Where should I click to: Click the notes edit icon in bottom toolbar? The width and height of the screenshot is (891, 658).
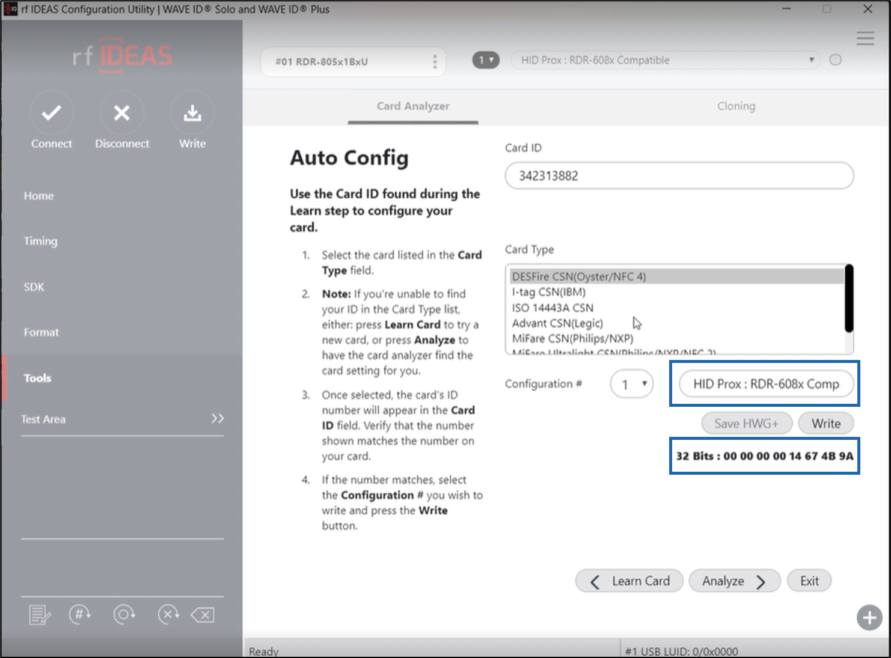(x=40, y=615)
